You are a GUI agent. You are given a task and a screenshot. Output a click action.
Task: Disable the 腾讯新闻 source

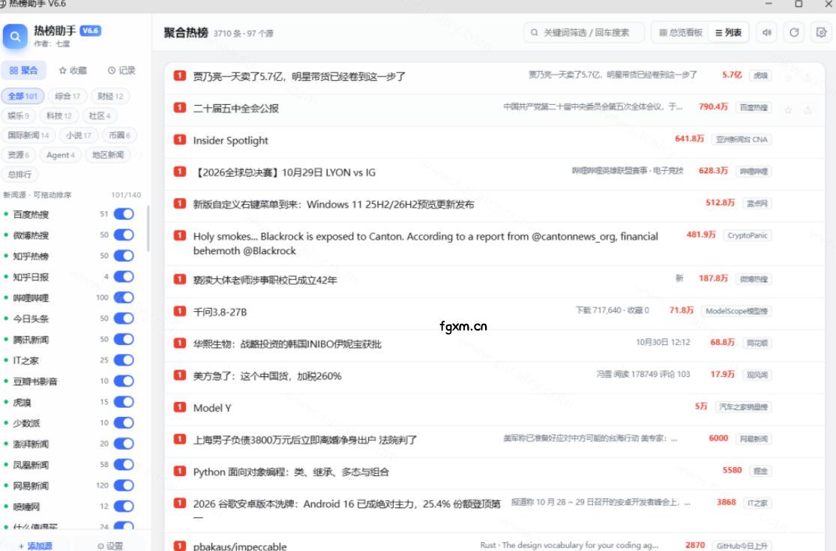124,340
